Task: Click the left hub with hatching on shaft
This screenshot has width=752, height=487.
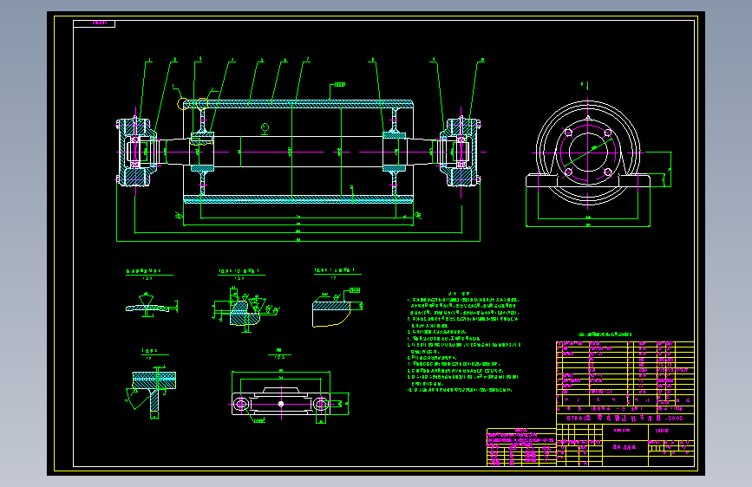Action: pos(202,152)
